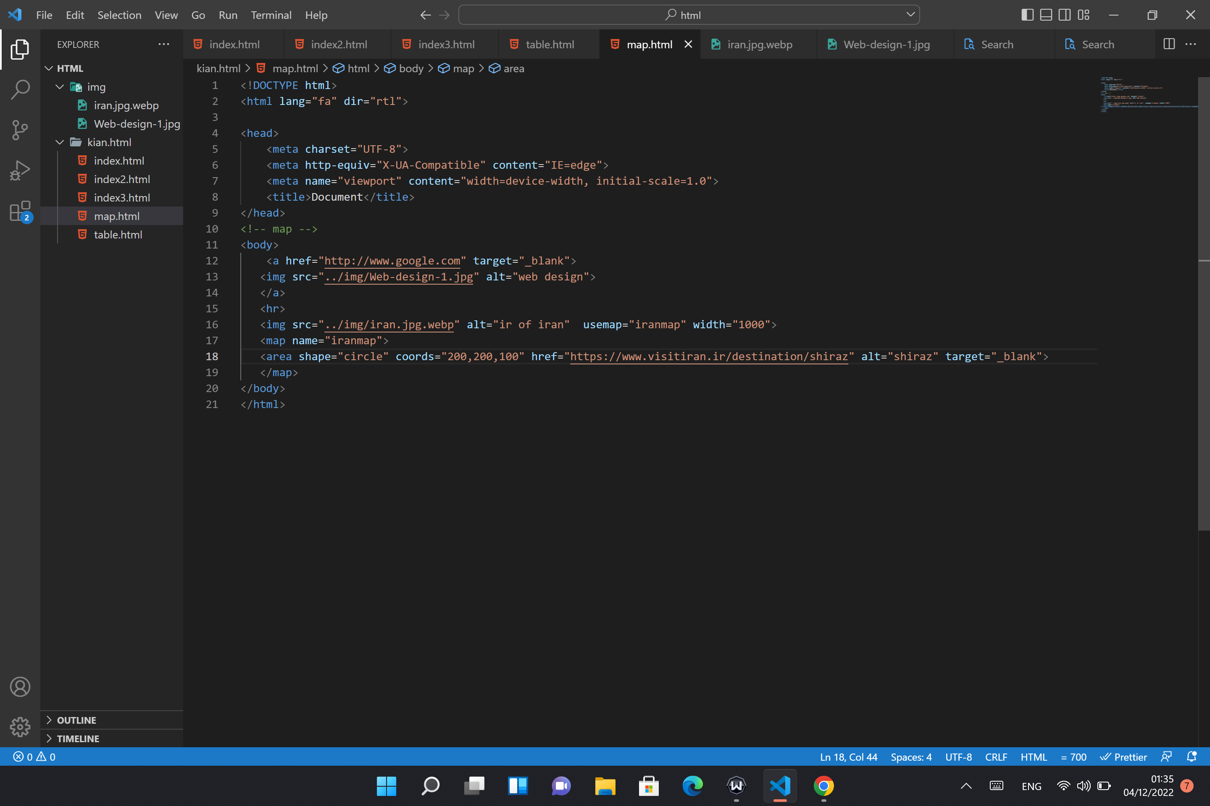1210x806 pixels.
Task: Click the area breadcrumb segment
Action: tap(507, 68)
